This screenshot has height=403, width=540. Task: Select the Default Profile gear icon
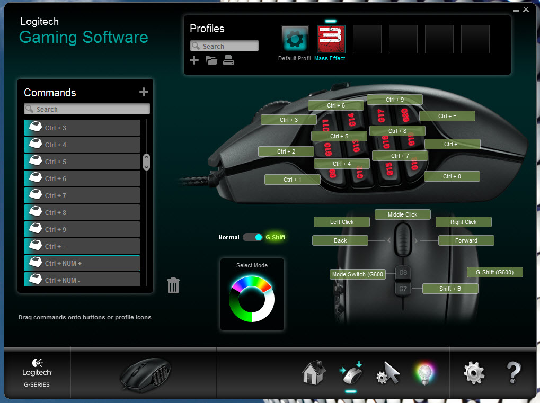click(295, 39)
